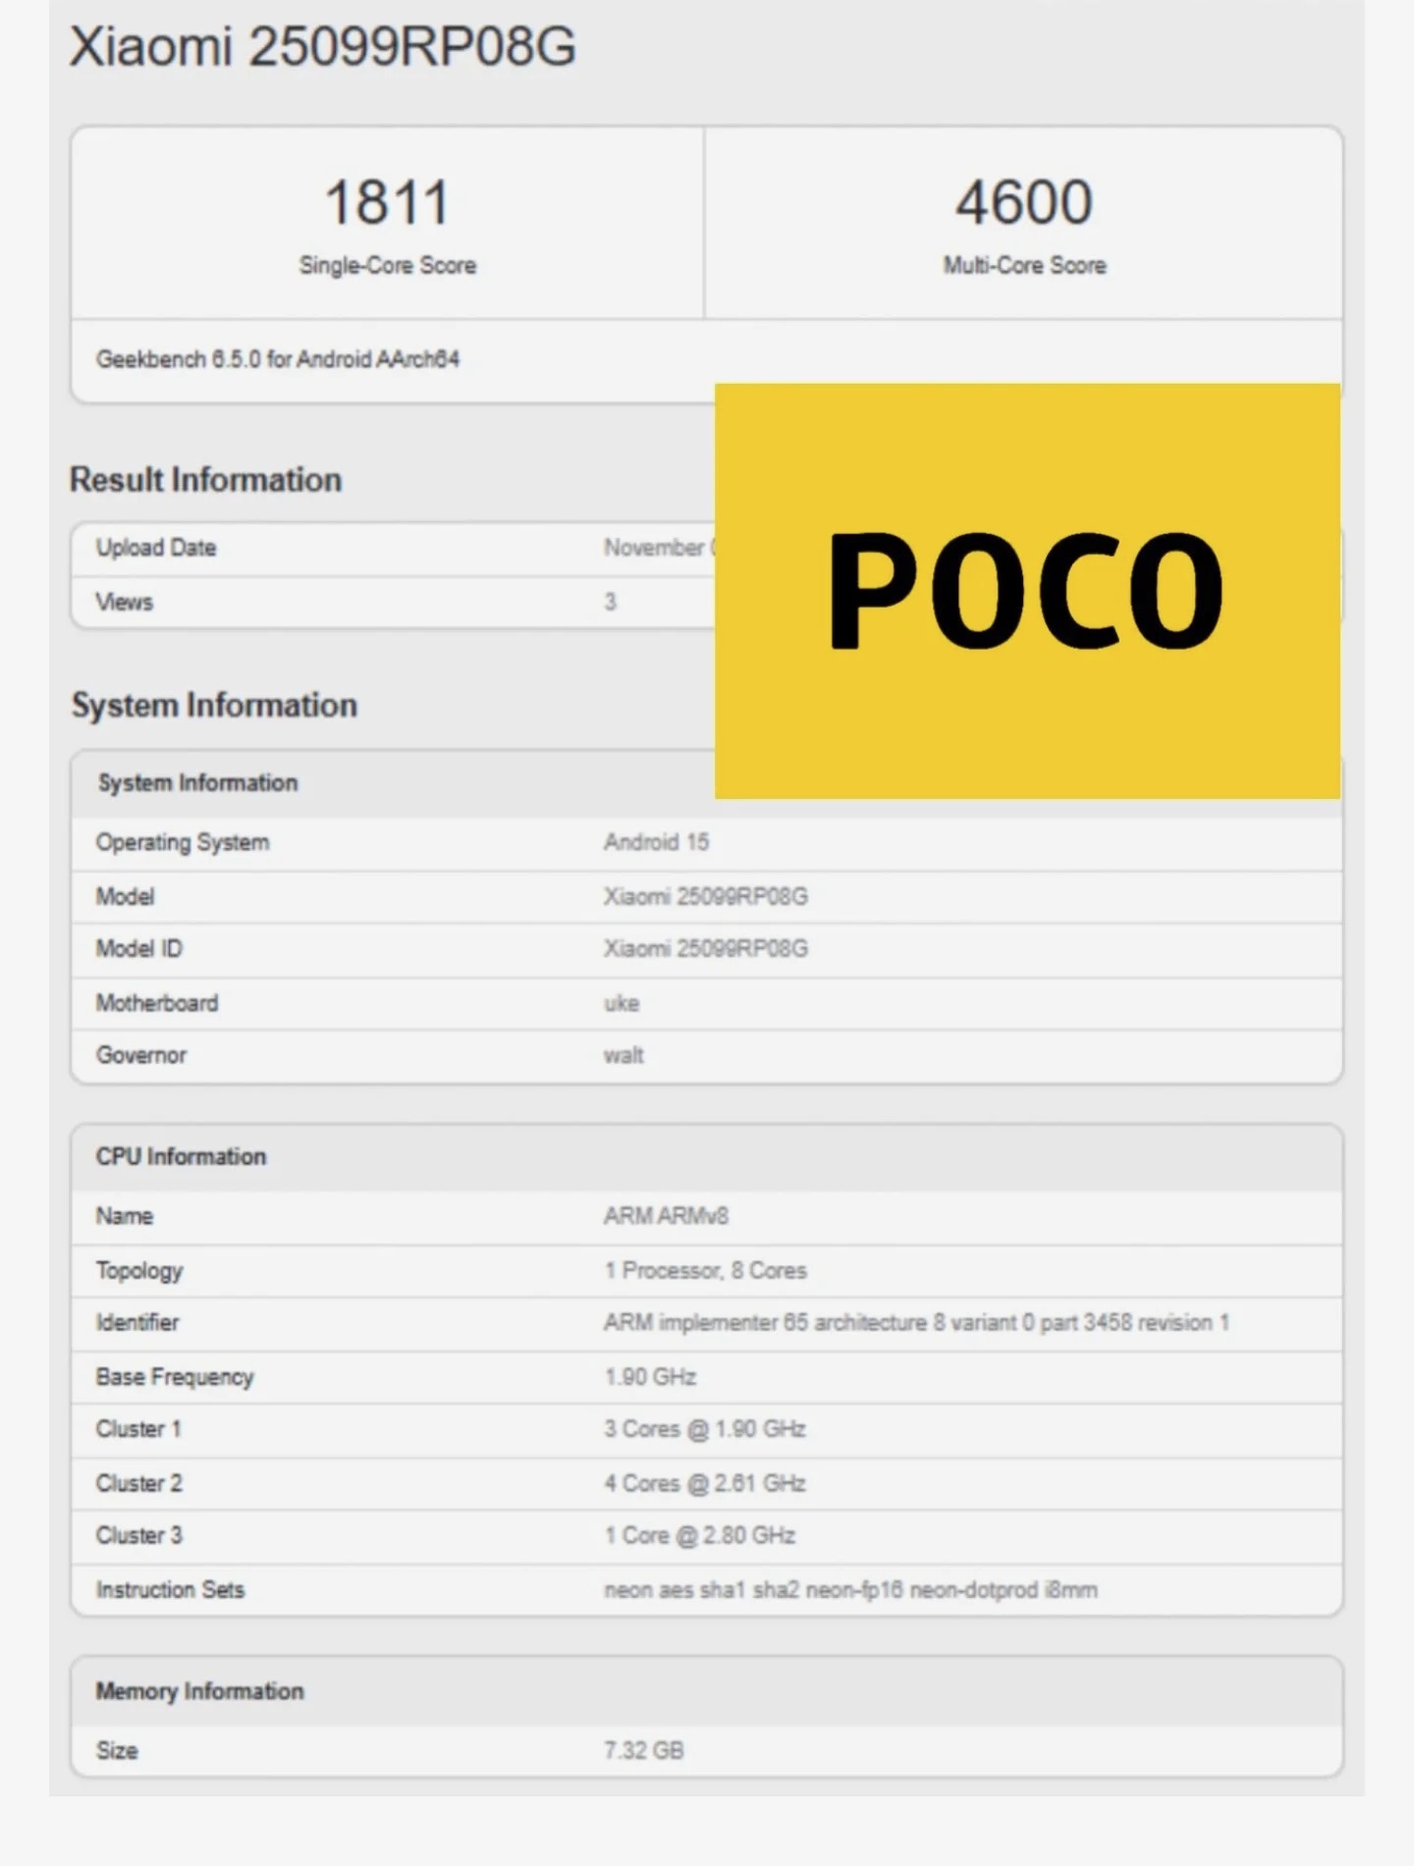Click the Upload Date row

point(393,548)
